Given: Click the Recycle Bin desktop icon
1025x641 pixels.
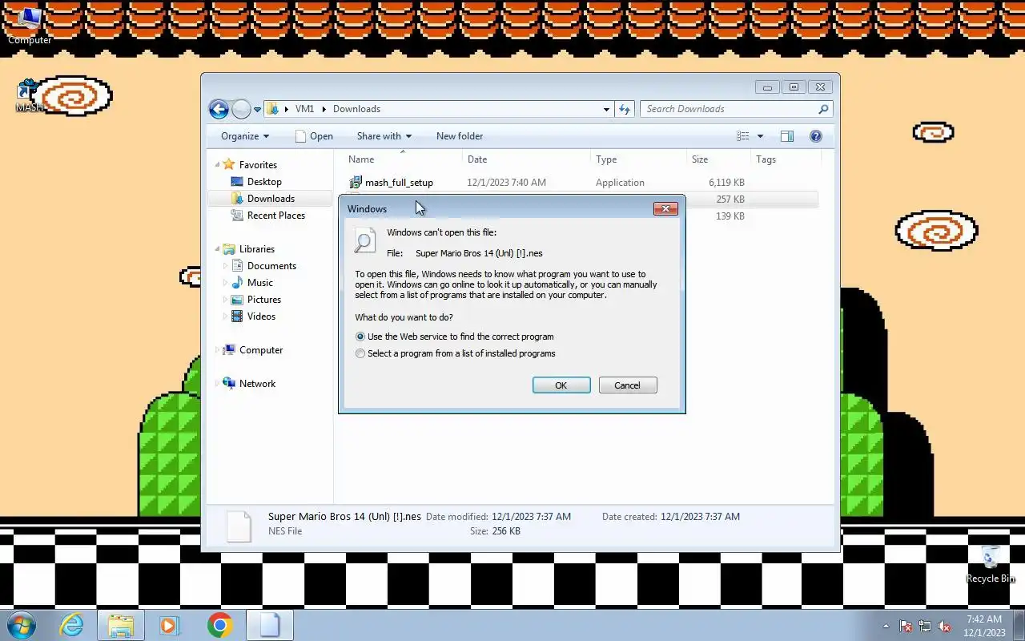Looking at the screenshot, I should tap(991, 563).
